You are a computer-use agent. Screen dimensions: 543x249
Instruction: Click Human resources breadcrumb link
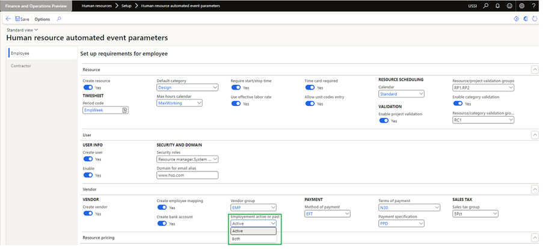(96, 6)
